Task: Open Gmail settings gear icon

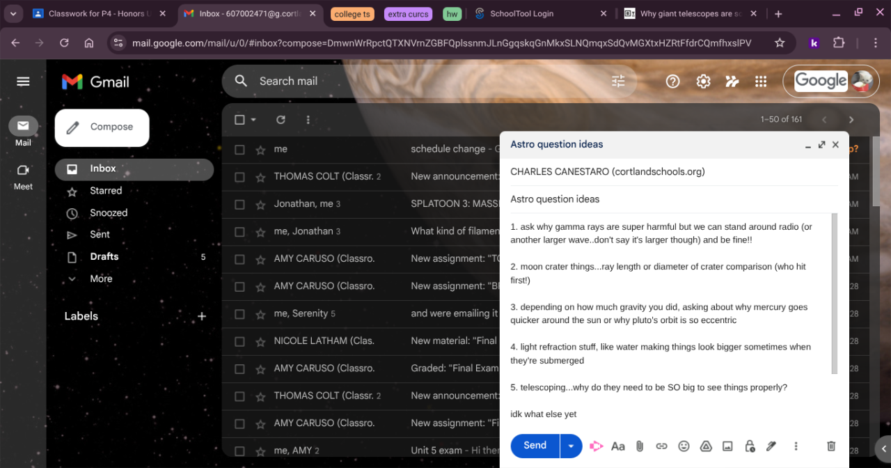Action: pyautogui.click(x=703, y=81)
